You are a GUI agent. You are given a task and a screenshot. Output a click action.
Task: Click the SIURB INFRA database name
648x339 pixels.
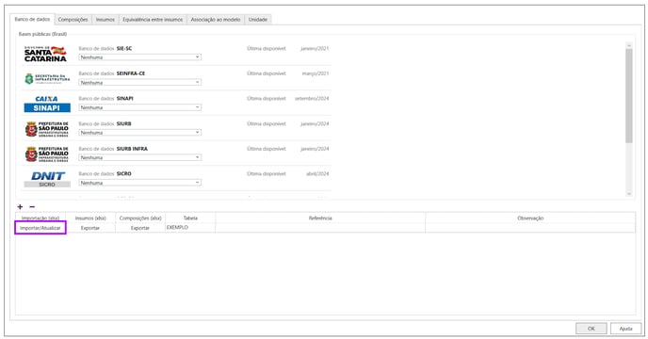tap(132, 149)
